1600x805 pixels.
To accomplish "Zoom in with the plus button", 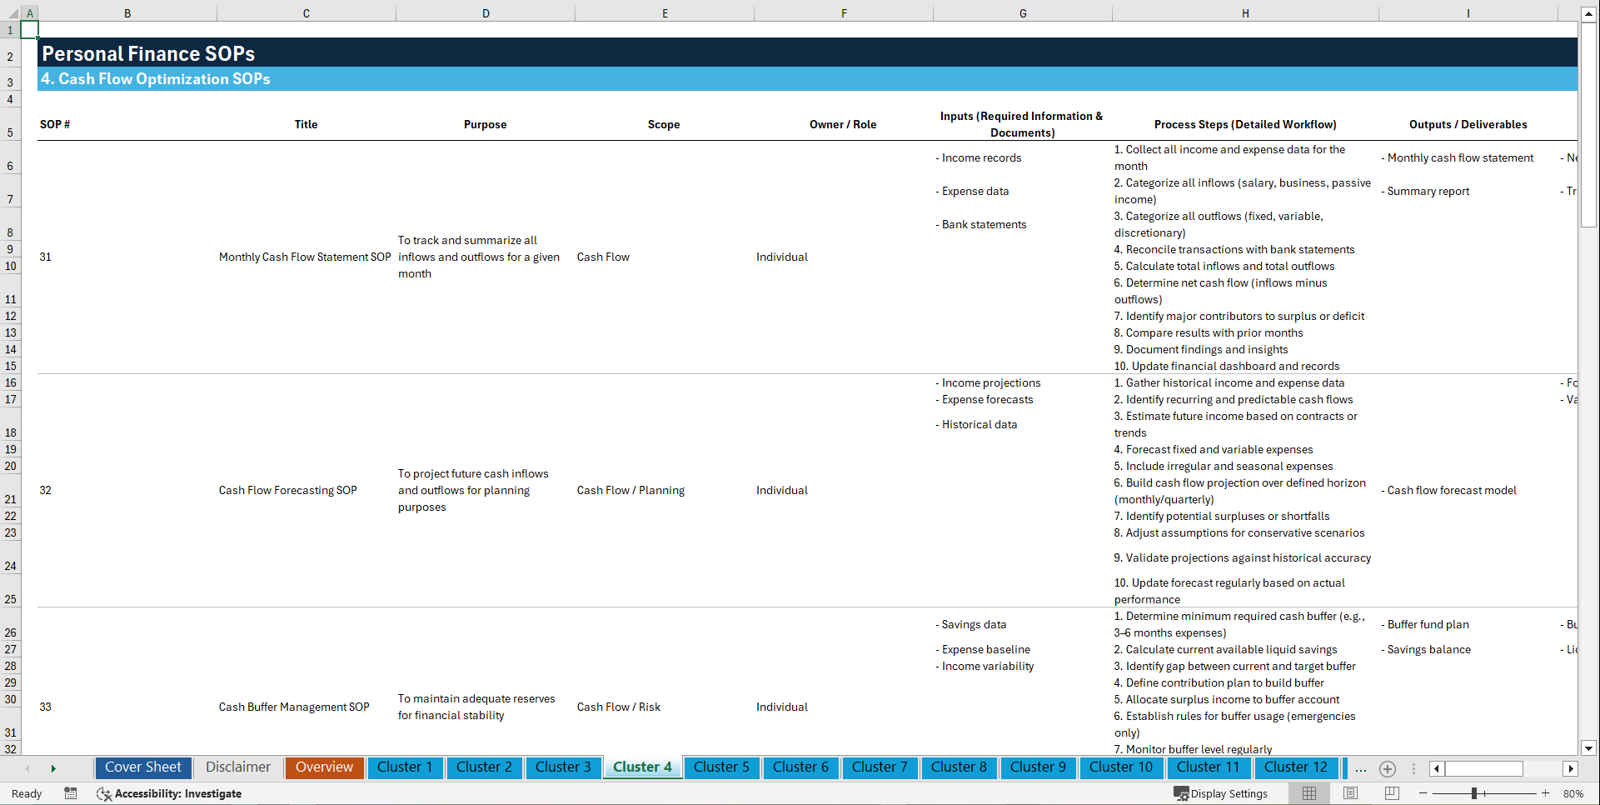I will [x=1546, y=793].
